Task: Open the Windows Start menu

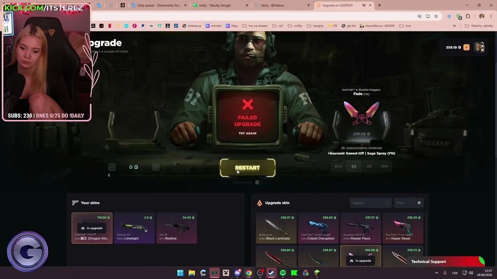Action: (180, 273)
